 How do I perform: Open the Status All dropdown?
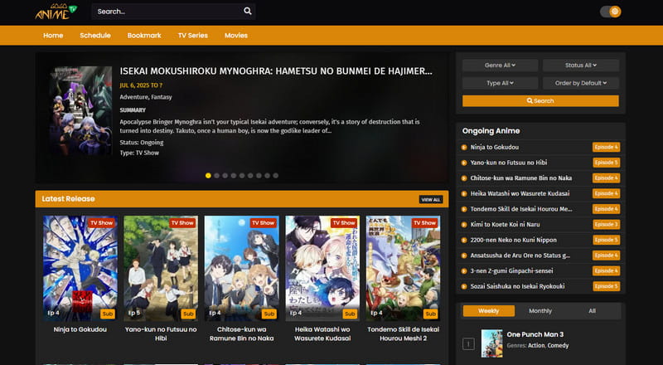581,66
